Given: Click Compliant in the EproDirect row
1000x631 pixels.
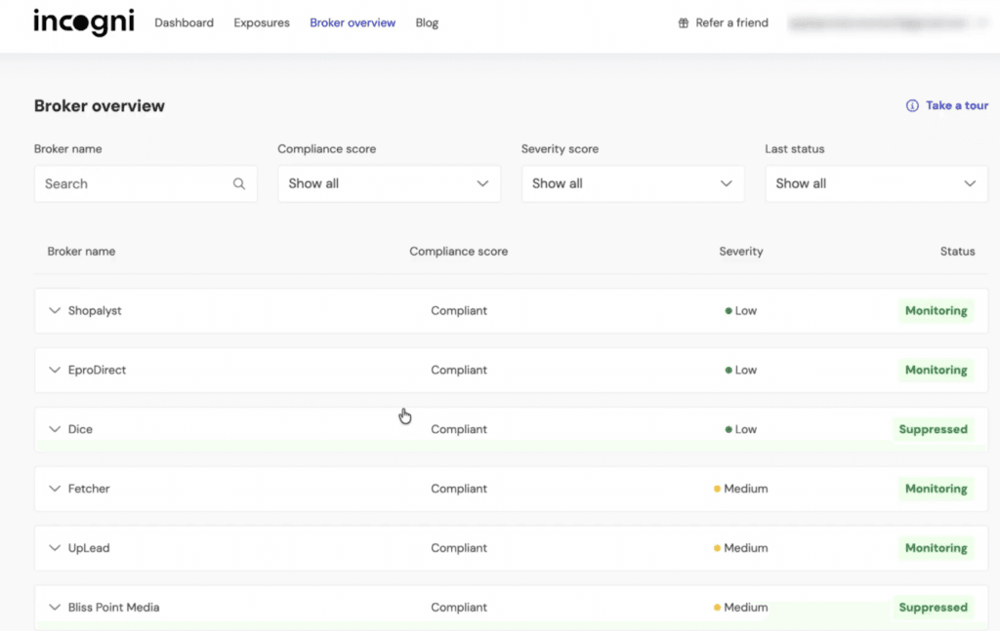Looking at the screenshot, I should coord(459,370).
